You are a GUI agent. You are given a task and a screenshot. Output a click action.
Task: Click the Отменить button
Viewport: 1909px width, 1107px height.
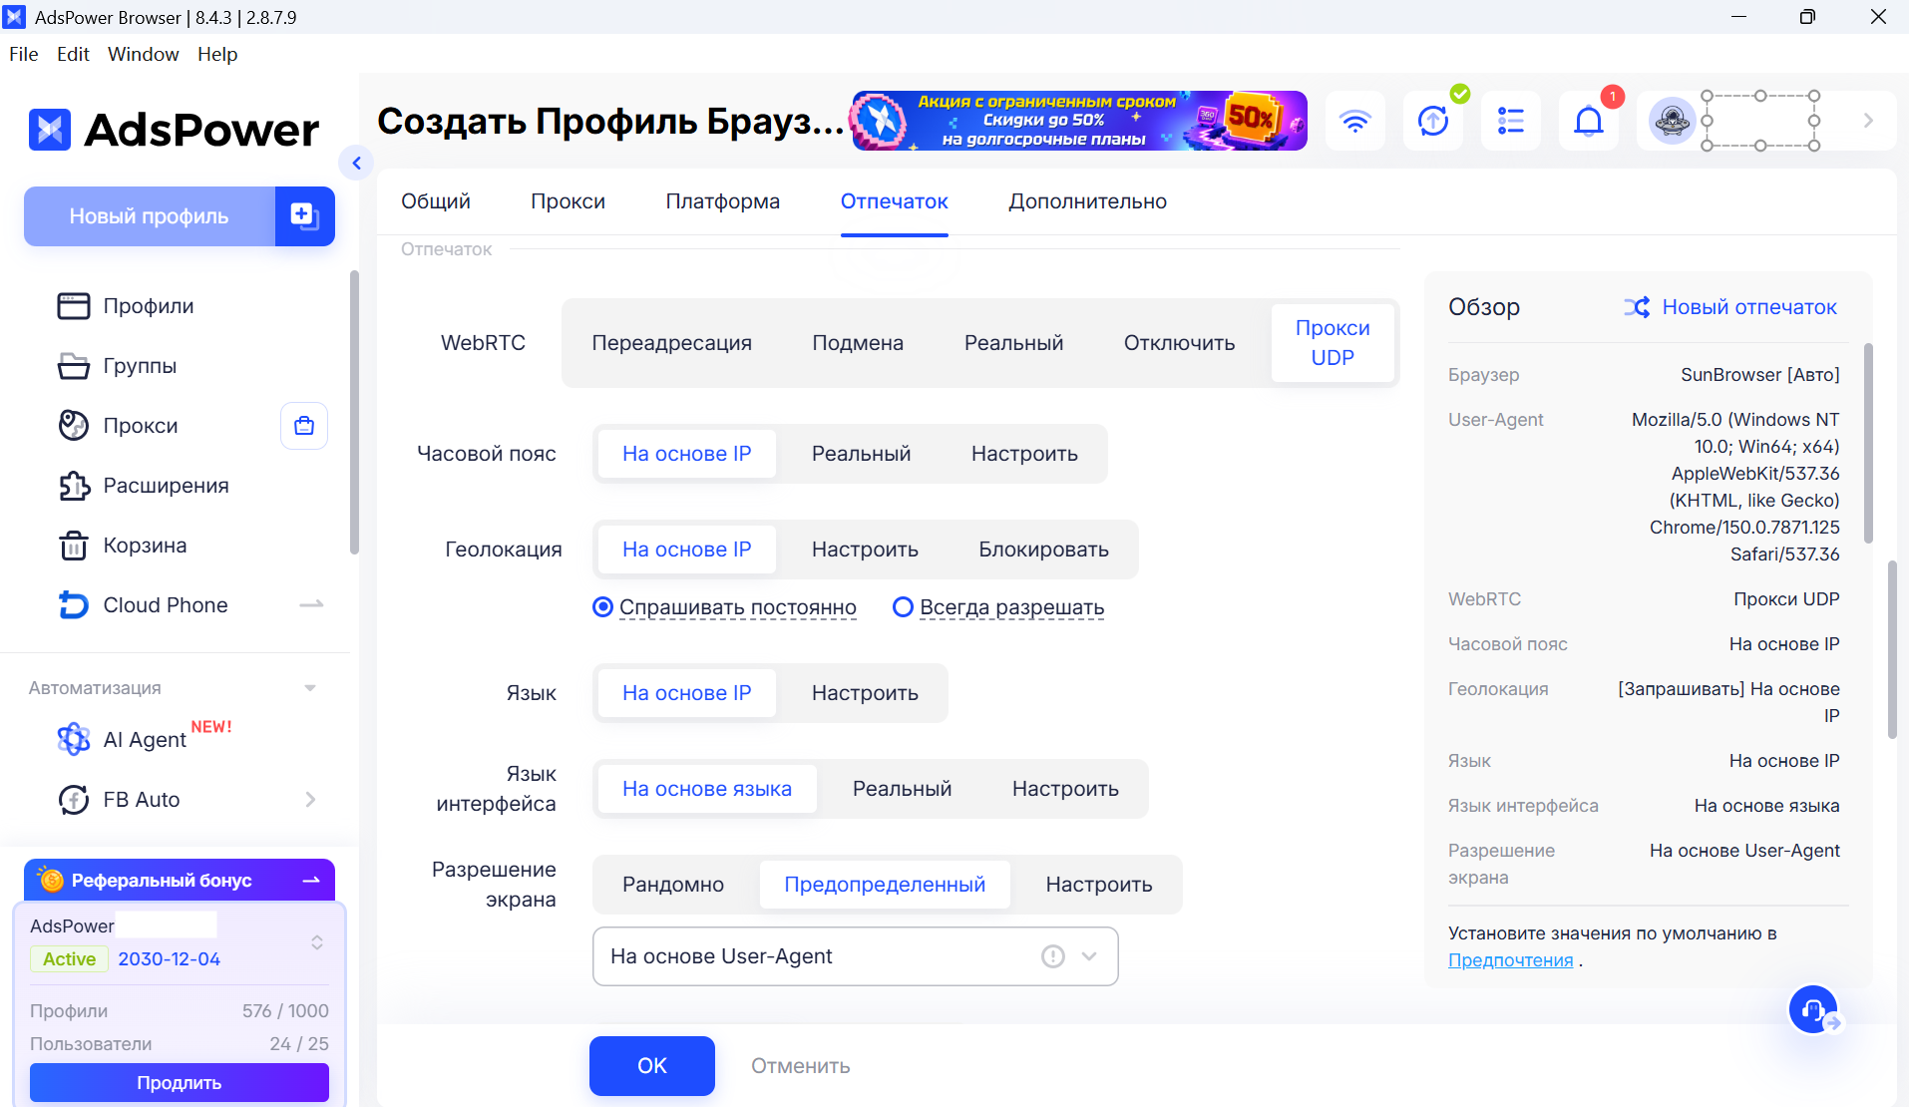(801, 1066)
